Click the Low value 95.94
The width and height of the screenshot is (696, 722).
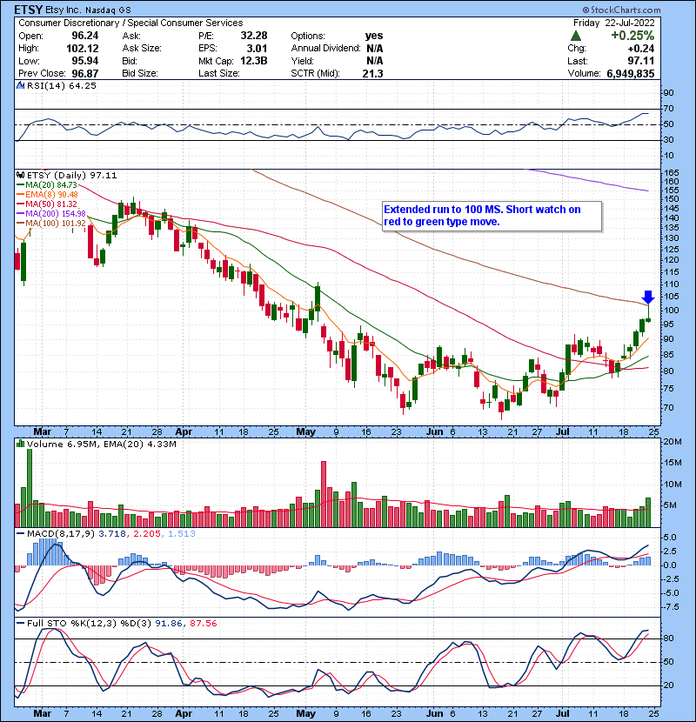pyautogui.click(x=84, y=61)
